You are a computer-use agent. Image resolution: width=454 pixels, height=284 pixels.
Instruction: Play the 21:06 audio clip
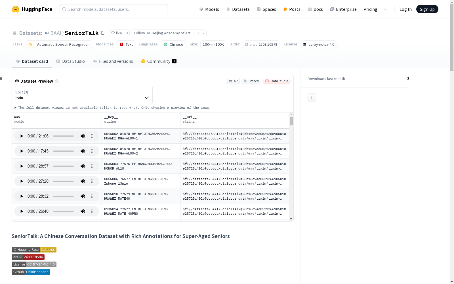pyautogui.click(x=22, y=136)
